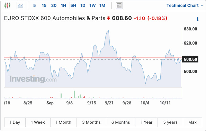206x131 pixels.
Task: Click the Sep date label
Action: 50,103
